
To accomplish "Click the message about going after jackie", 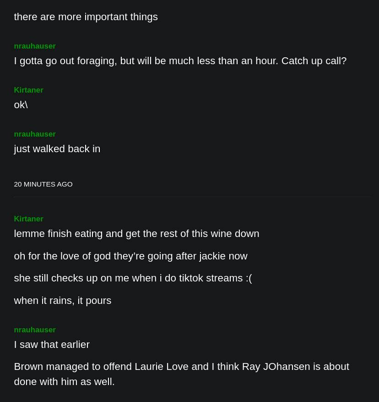I will click(x=130, y=256).
